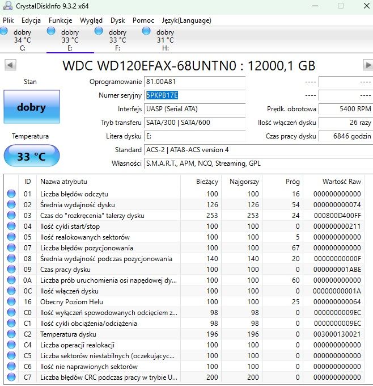
Task: Click raw value 000800D400FF
Action: [337, 216]
